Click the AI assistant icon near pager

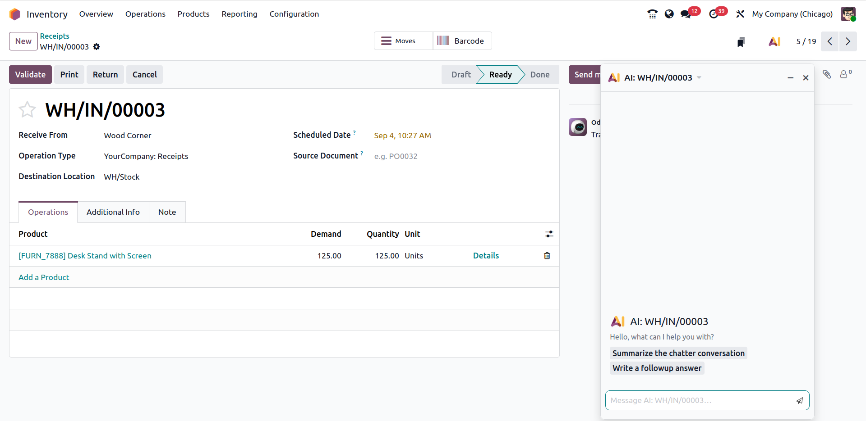pos(774,41)
